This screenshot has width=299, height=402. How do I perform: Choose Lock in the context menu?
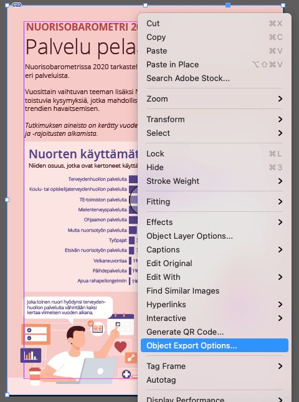coord(214,153)
